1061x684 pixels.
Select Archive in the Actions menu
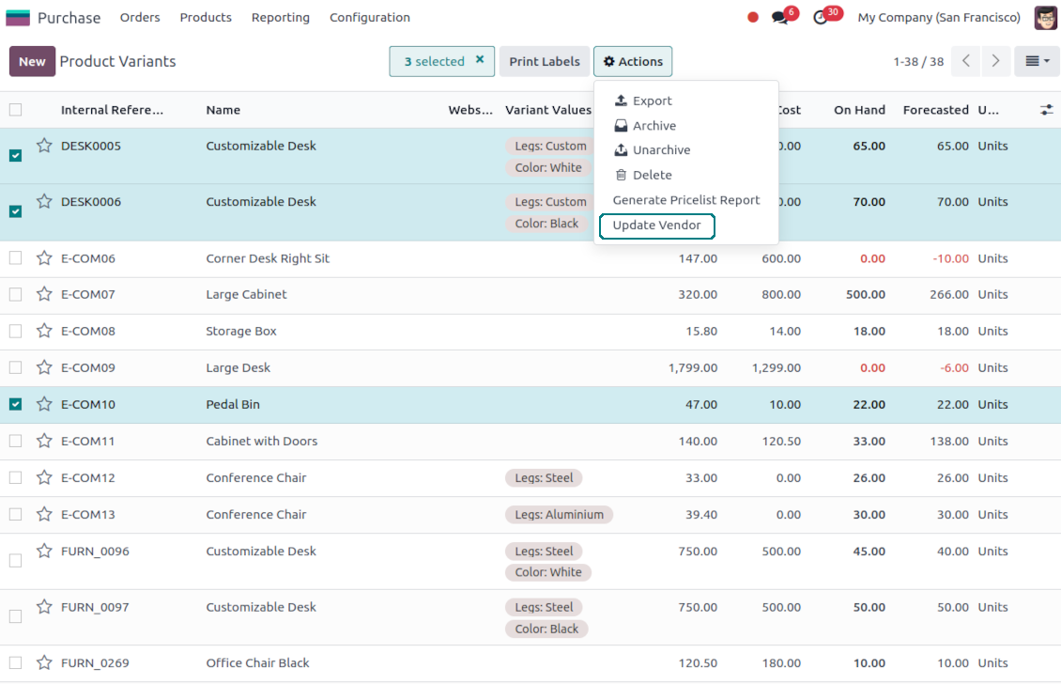[654, 126]
